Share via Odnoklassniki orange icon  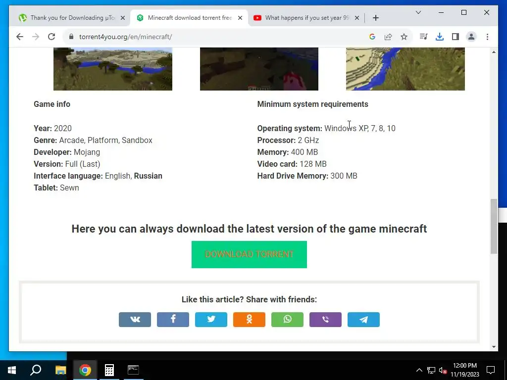(250, 319)
